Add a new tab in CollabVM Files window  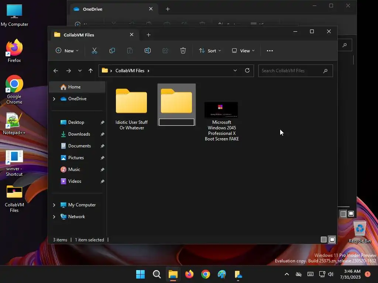pyautogui.click(x=148, y=35)
